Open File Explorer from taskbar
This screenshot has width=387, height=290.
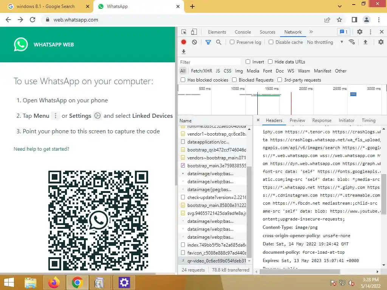click(31, 282)
